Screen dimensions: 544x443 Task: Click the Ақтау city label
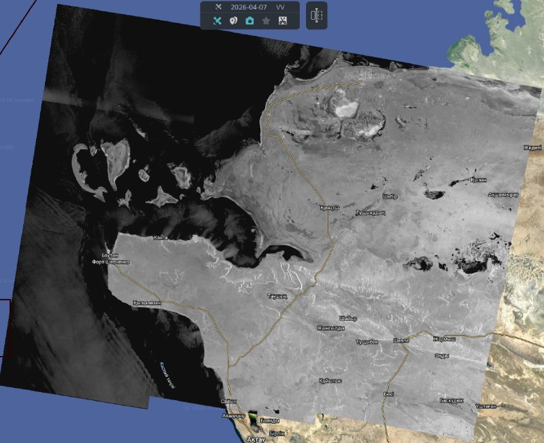coord(256,440)
